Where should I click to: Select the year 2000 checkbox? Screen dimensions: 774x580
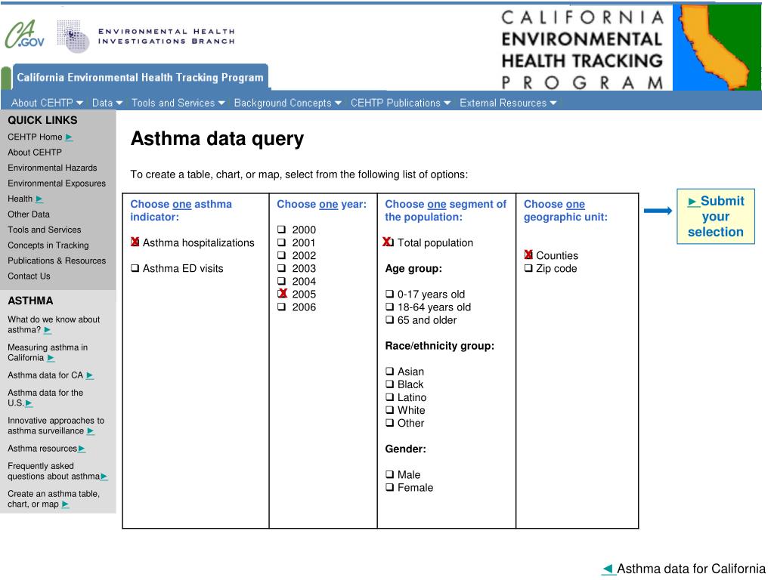281,230
